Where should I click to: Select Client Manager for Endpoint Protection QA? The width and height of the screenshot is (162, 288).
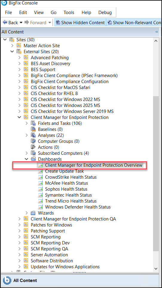(73, 219)
